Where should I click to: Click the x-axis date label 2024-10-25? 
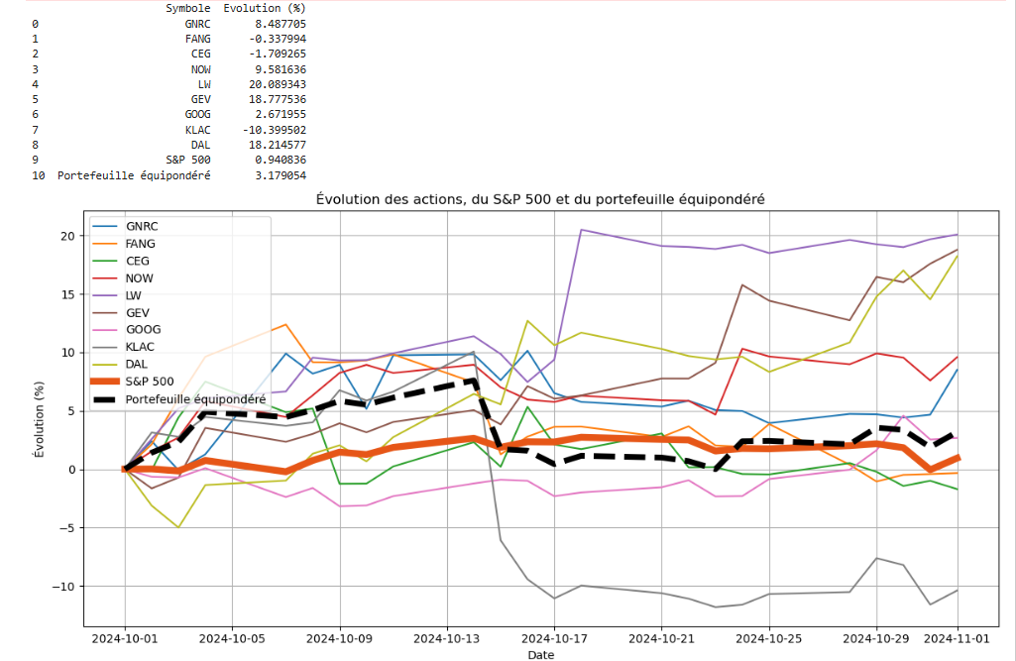tap(769, 639)
